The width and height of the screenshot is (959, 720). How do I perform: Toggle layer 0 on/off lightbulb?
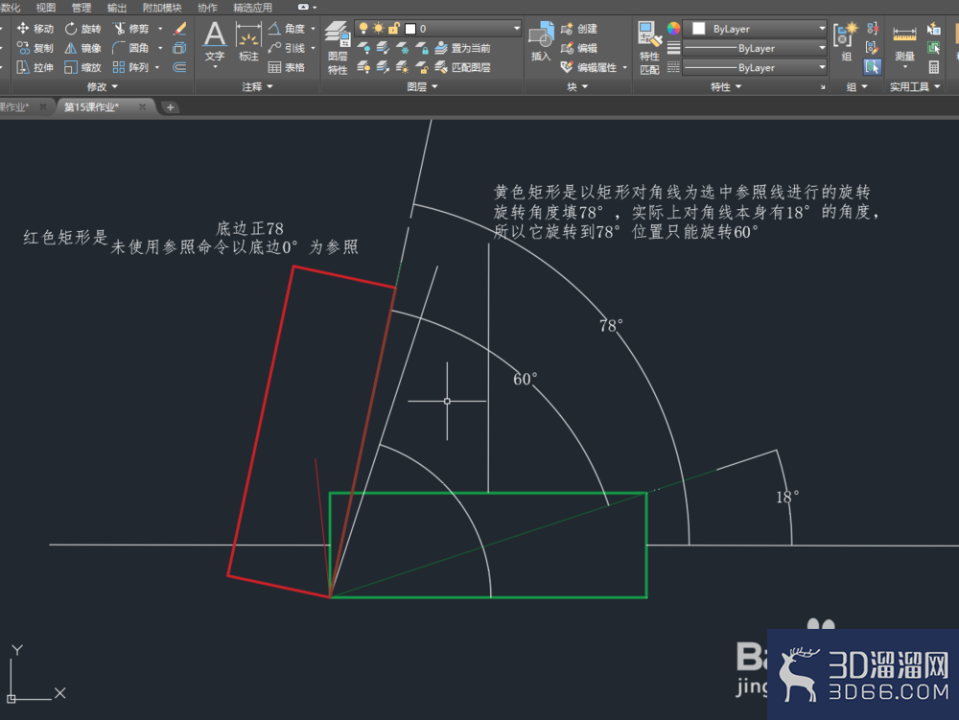click(363, 28)
